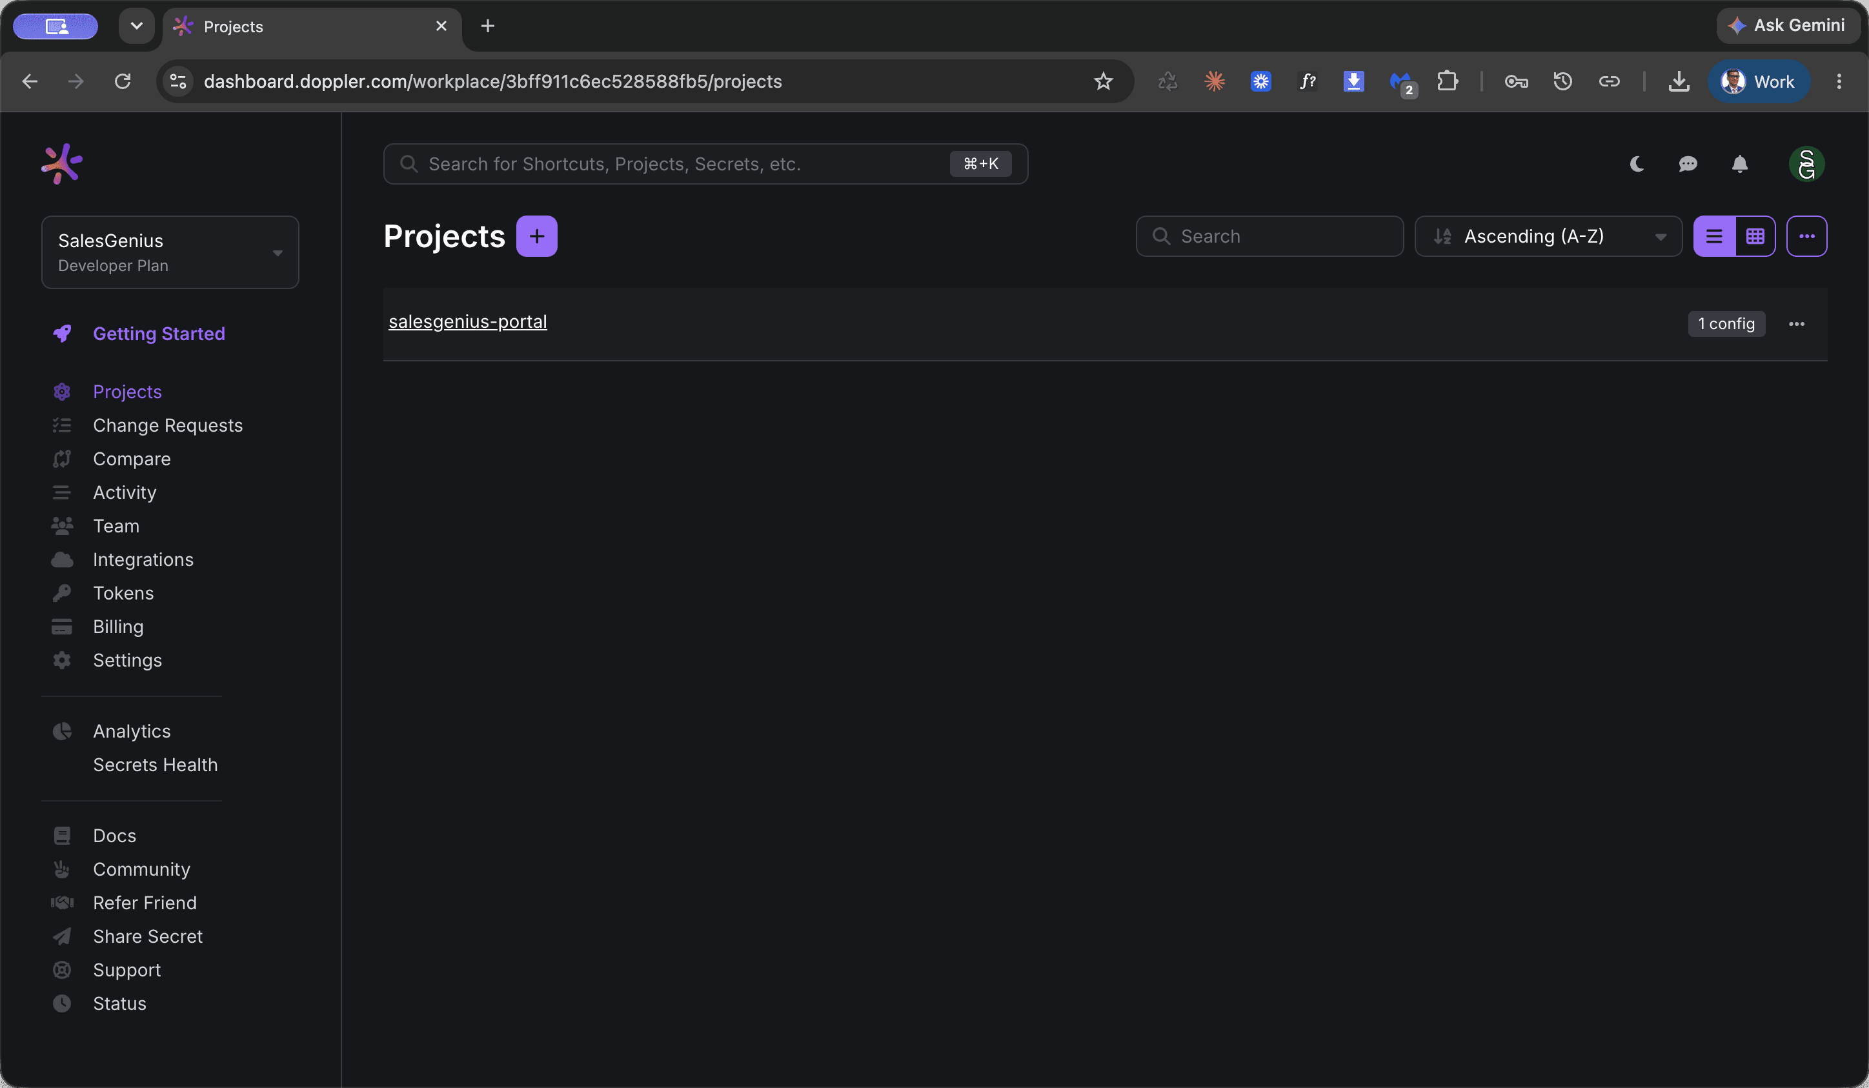Click the gear icon beside Settings
Viewport: 1869px width, 1088px height.
coord(63,660)
